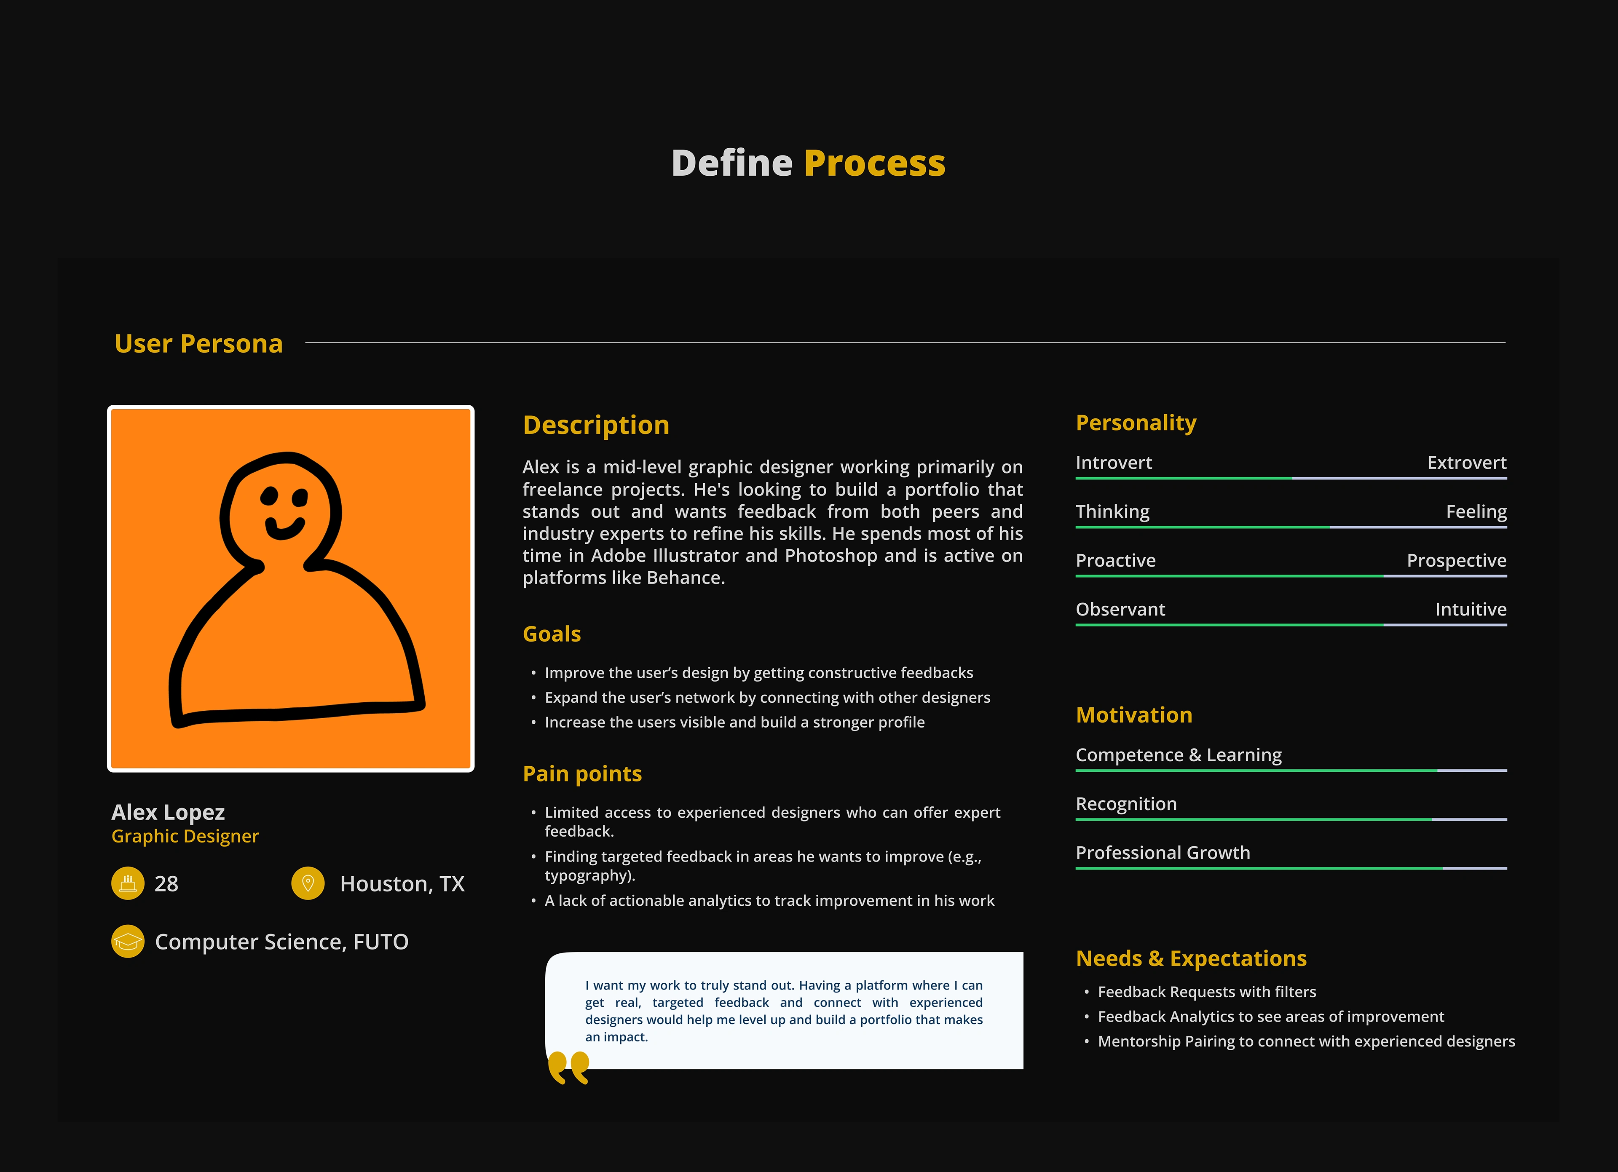
Task: Click the Professional Growth motivation bar
Action: (x=1291, y=868)
